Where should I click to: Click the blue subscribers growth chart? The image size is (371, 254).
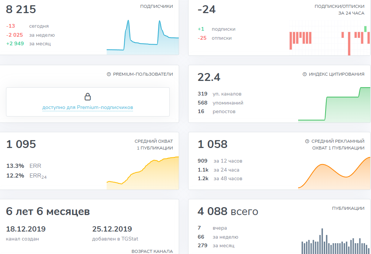pyautogui.click(x=143, y=37)
